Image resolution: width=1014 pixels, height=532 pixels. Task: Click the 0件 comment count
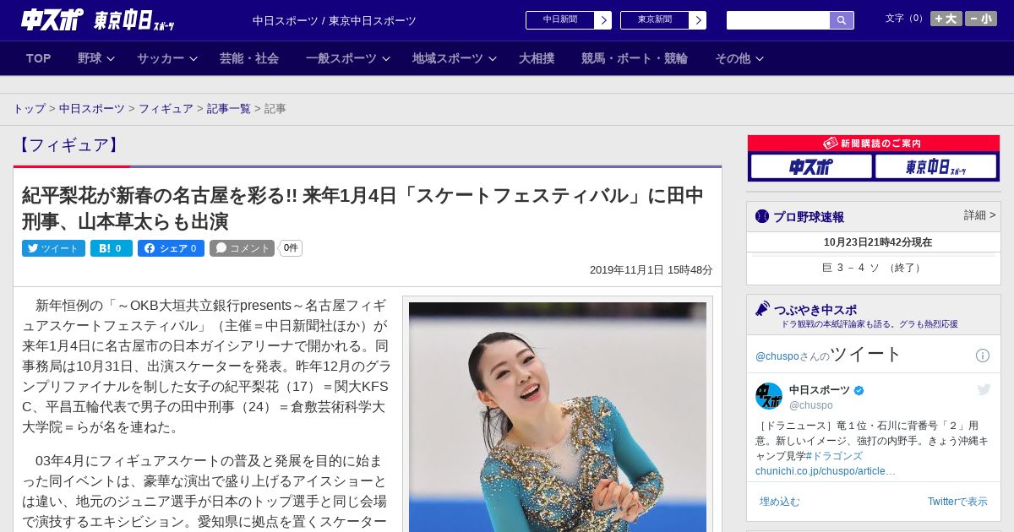coord(291,248)
